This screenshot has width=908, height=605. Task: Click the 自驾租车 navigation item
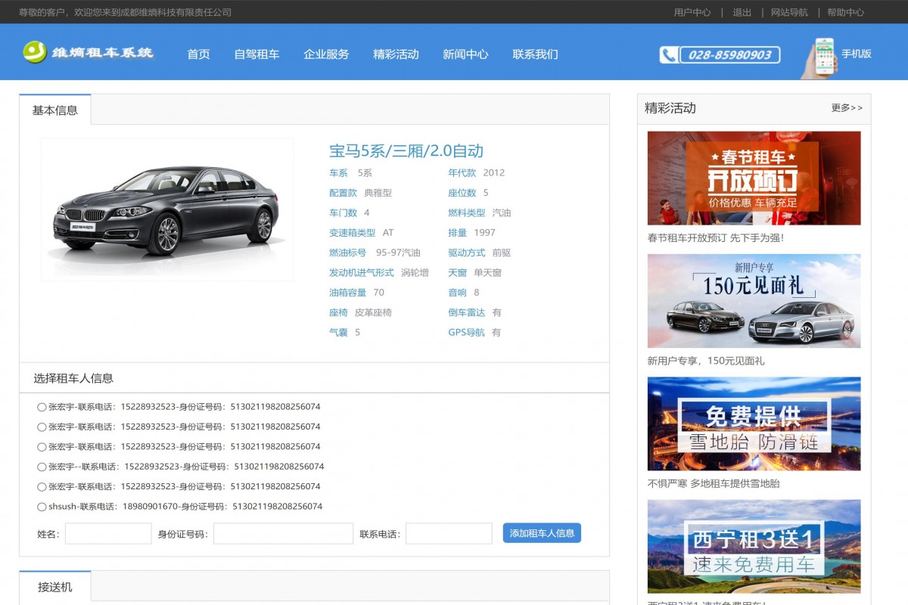click(257, 54)
